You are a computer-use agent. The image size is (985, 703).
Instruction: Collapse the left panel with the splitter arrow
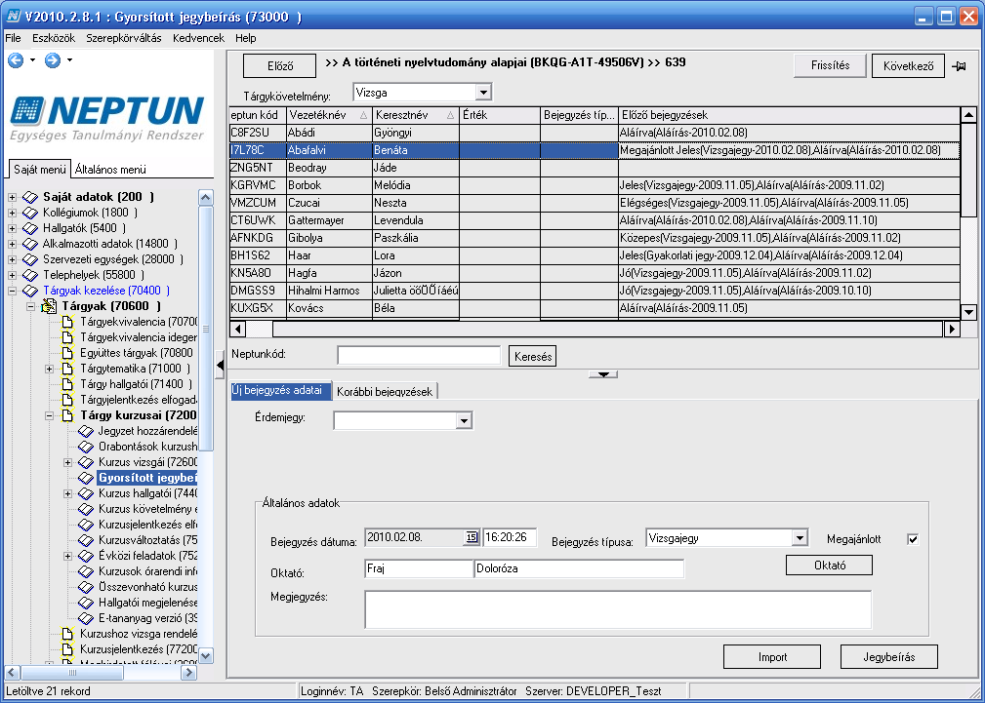(x=220, y=366)
